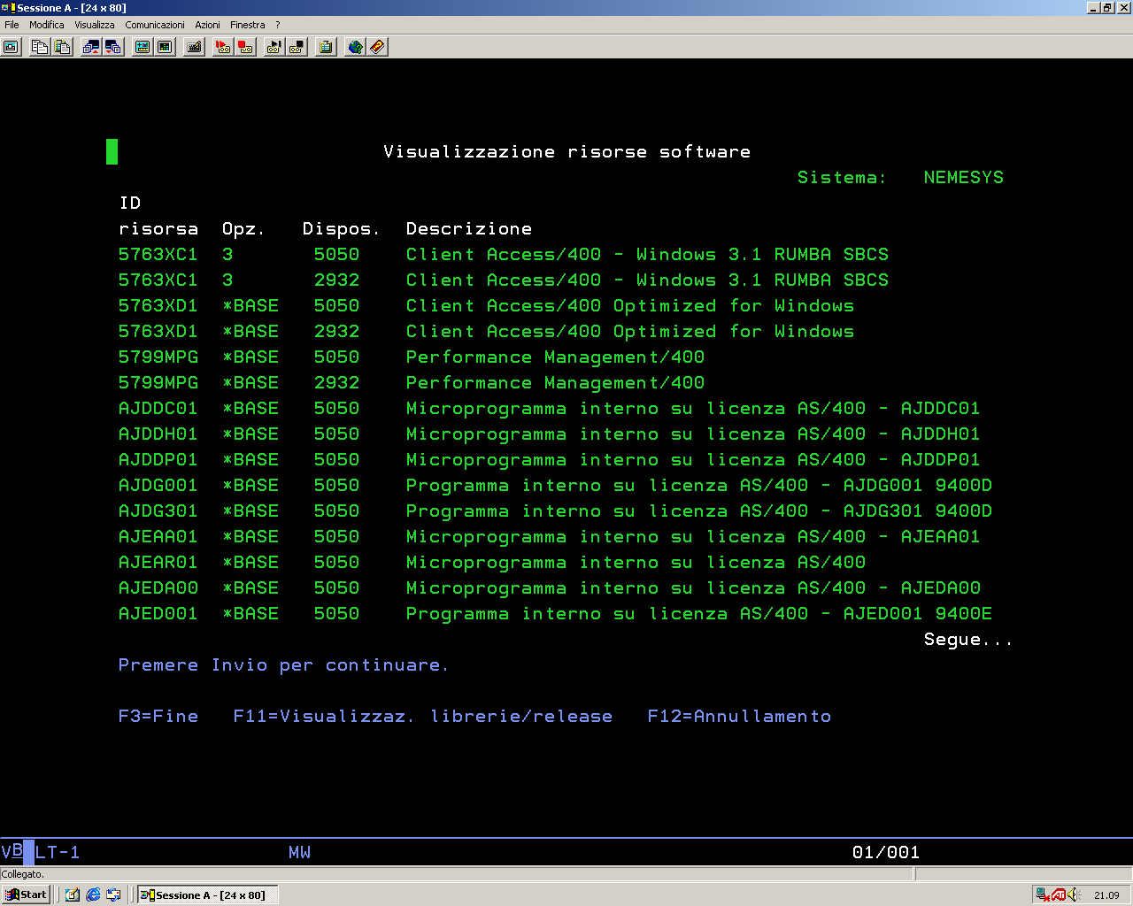This screenshot has height=906, width=1133.
Task: Click 5763XD1 row with Dispos. 5050
Action: click(x=487, y=305)
